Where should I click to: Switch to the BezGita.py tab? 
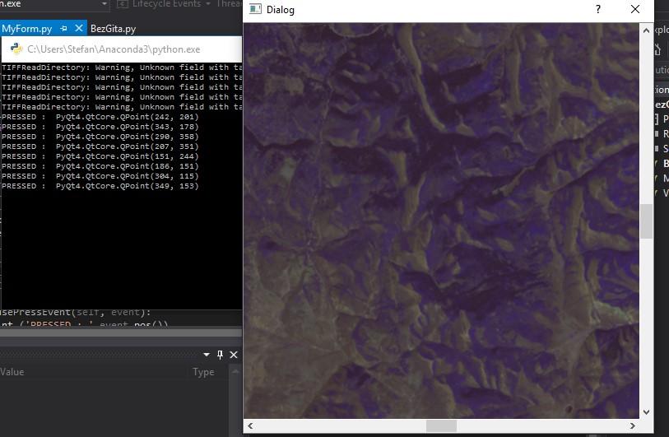[113, 29]
